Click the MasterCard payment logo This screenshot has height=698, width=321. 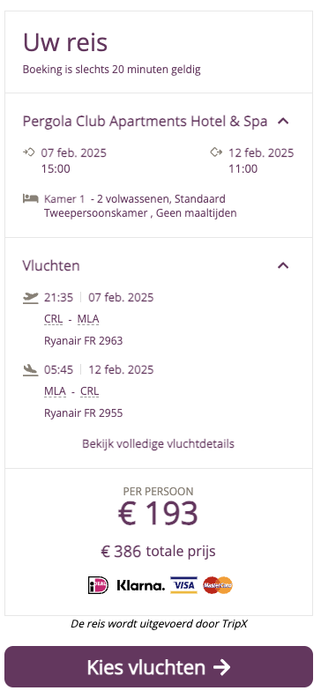(x=218, y=585)
